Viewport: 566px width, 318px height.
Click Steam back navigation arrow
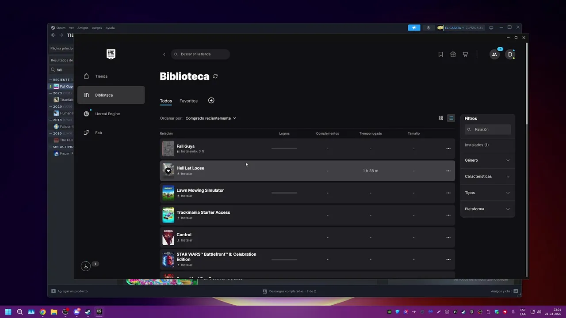point(53,35)
